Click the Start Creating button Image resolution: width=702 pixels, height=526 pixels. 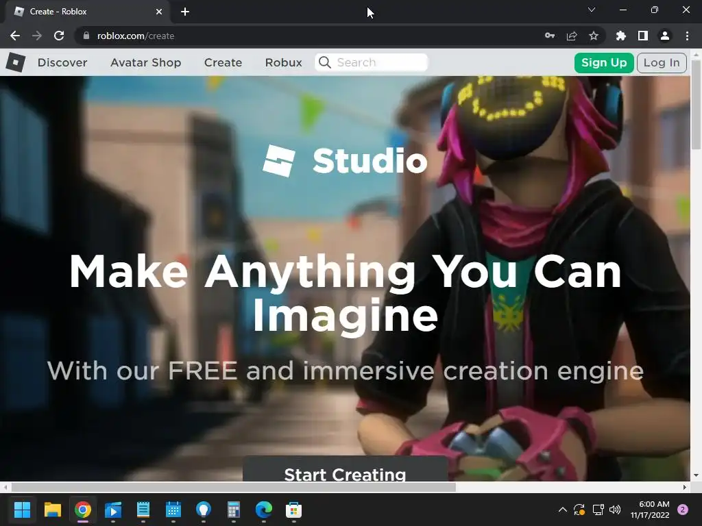[x=346, y=470]
